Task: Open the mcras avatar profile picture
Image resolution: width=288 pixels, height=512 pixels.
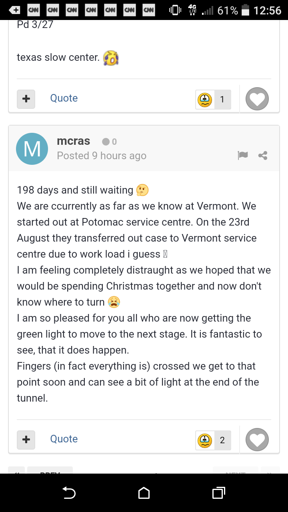Action: pos(32,149)
